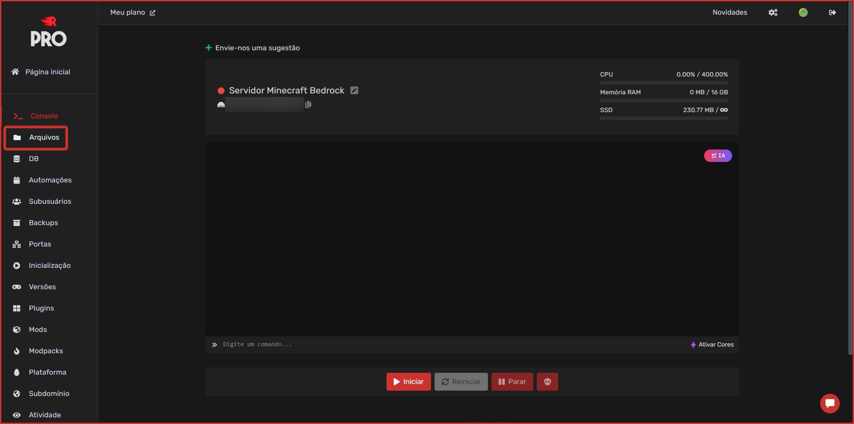Viewport: 854px width, 424px height.
Task: Click the Automações calendar icon
Action: pos(16,180)
